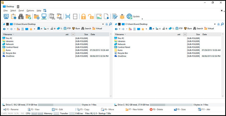Toggle the SCRL indicator in status bar
226x116 pixels.
[x=17, y=113]
